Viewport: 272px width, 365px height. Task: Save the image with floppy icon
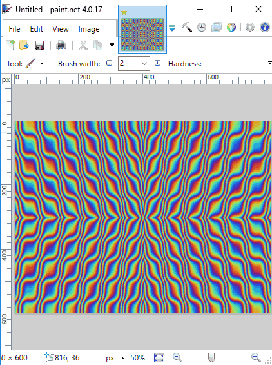point(39,45)
